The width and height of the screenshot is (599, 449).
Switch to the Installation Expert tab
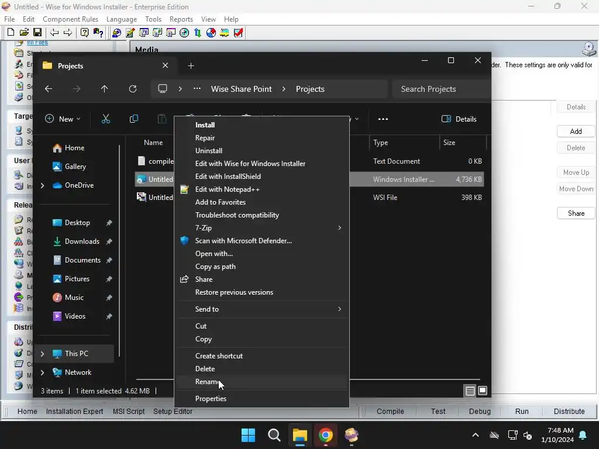pos(74,412)
